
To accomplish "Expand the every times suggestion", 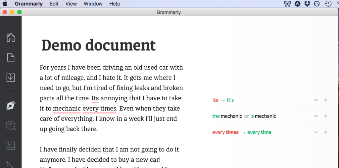I will click(316, 132).
